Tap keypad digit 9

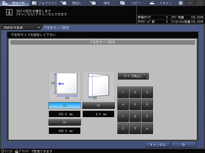(147, 116)
